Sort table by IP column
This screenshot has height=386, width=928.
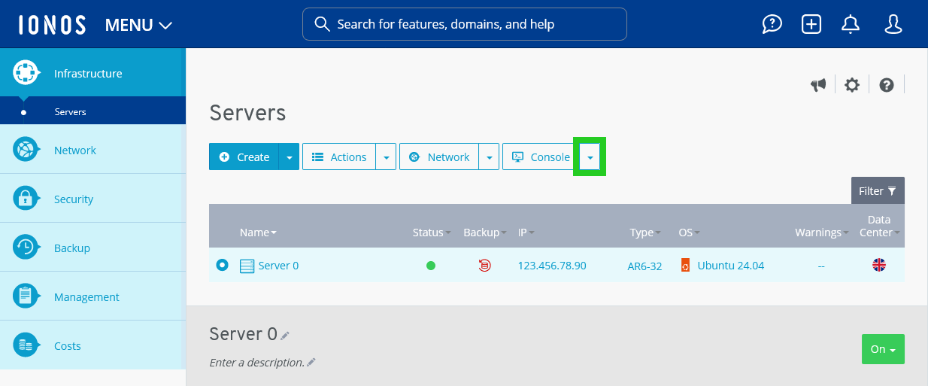point(526,233)
